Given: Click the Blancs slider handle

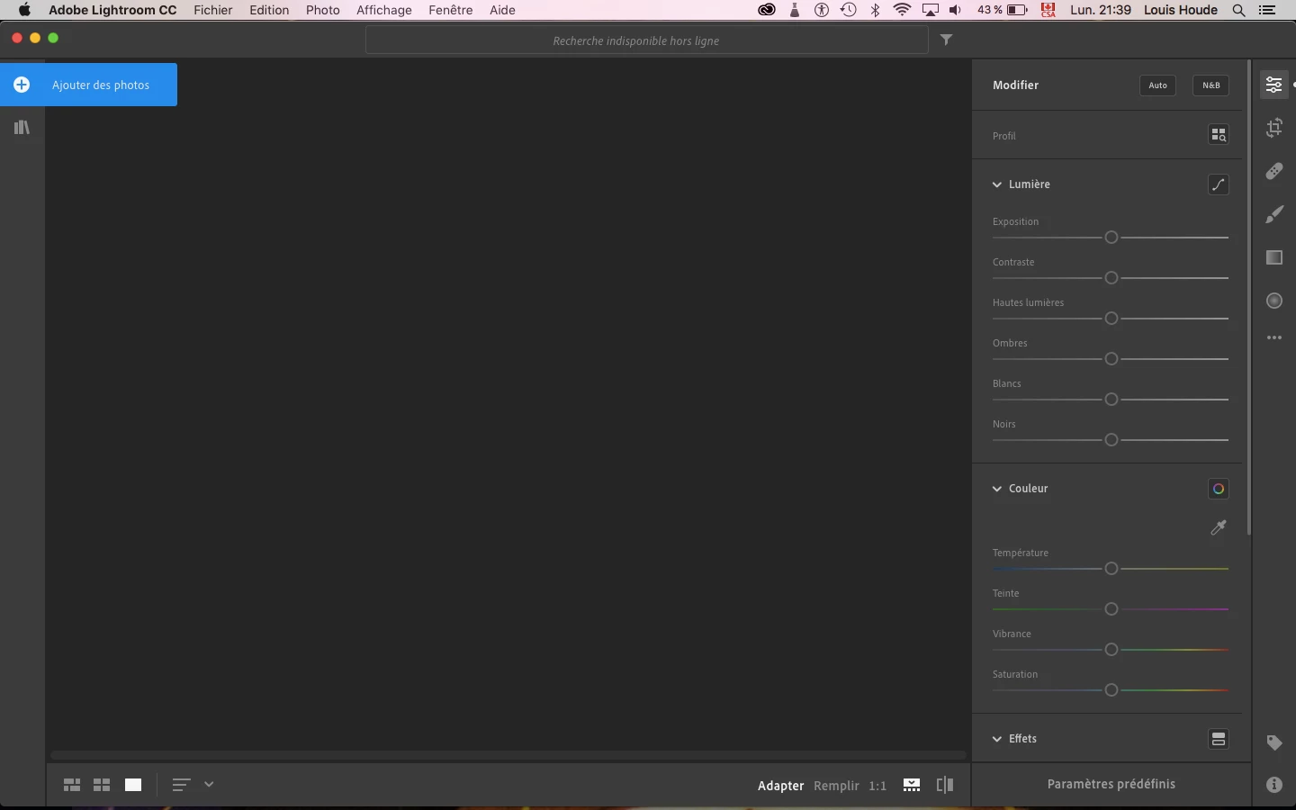Looking at the screenshot, I should (1111, 400).
